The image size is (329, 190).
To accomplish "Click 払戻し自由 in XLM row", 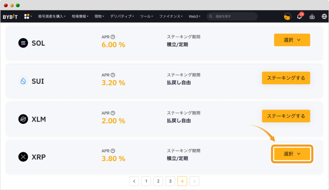I will pos(179,120).
